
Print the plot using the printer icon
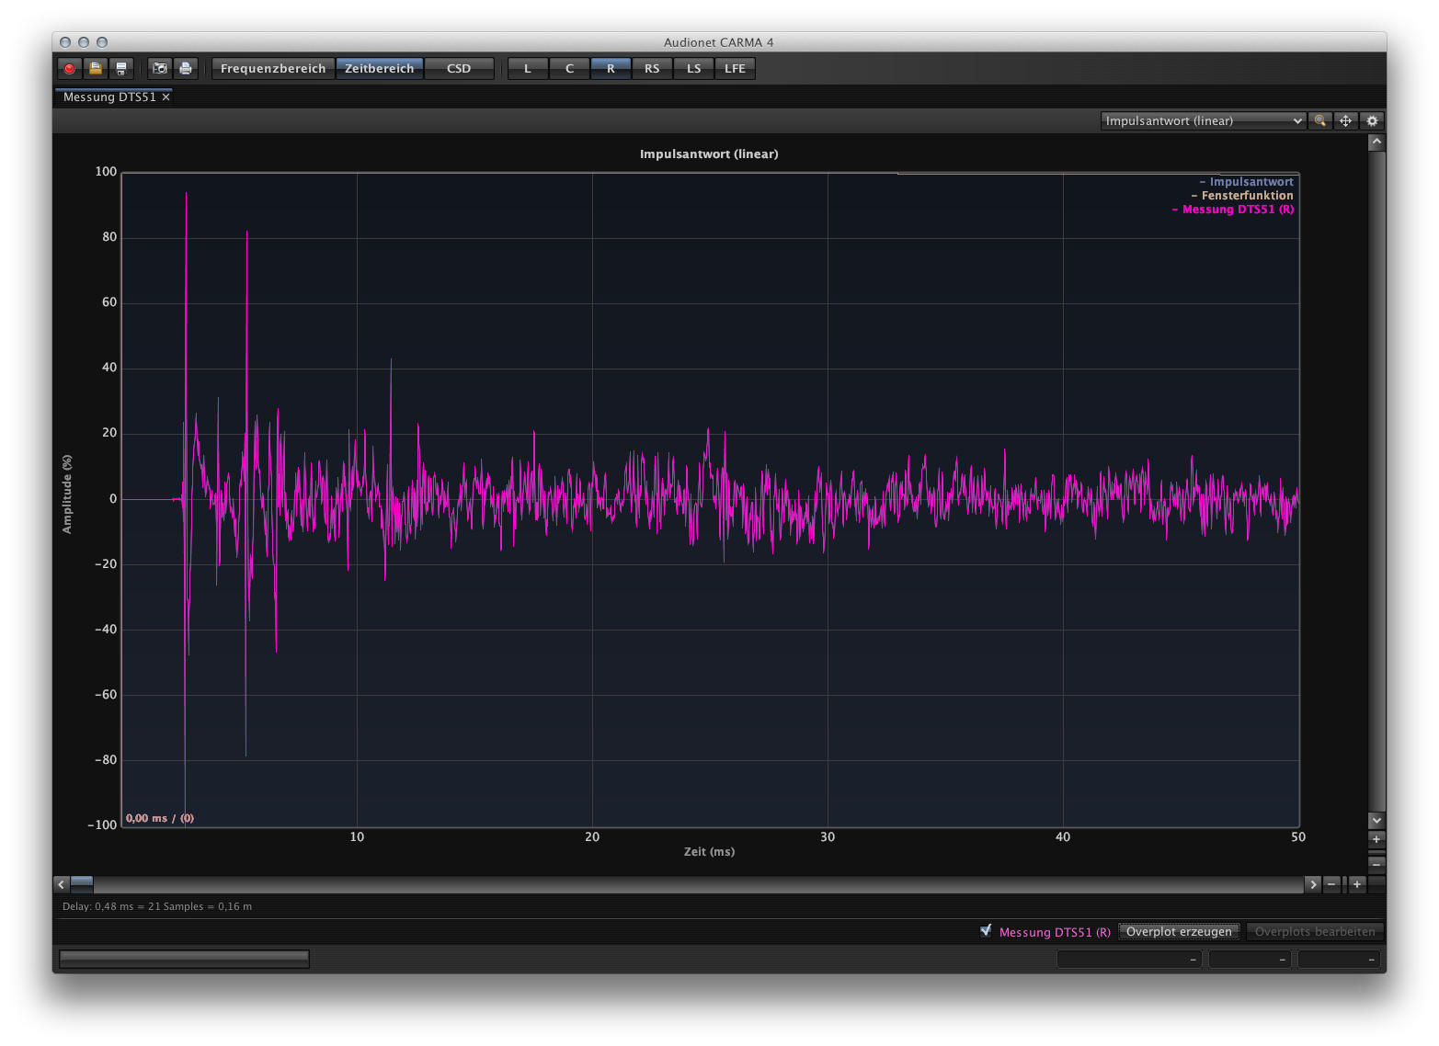pyautogui.click(x=186, y=69)
